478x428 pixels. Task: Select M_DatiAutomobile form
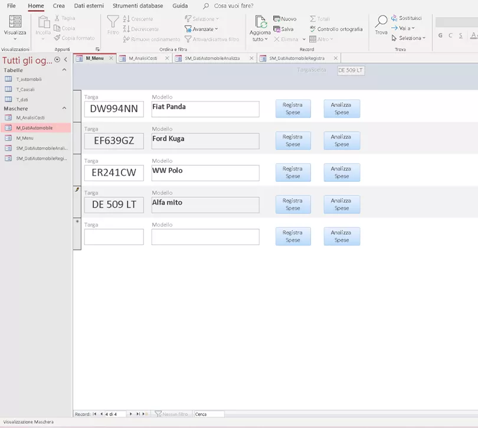coord(36,128)
